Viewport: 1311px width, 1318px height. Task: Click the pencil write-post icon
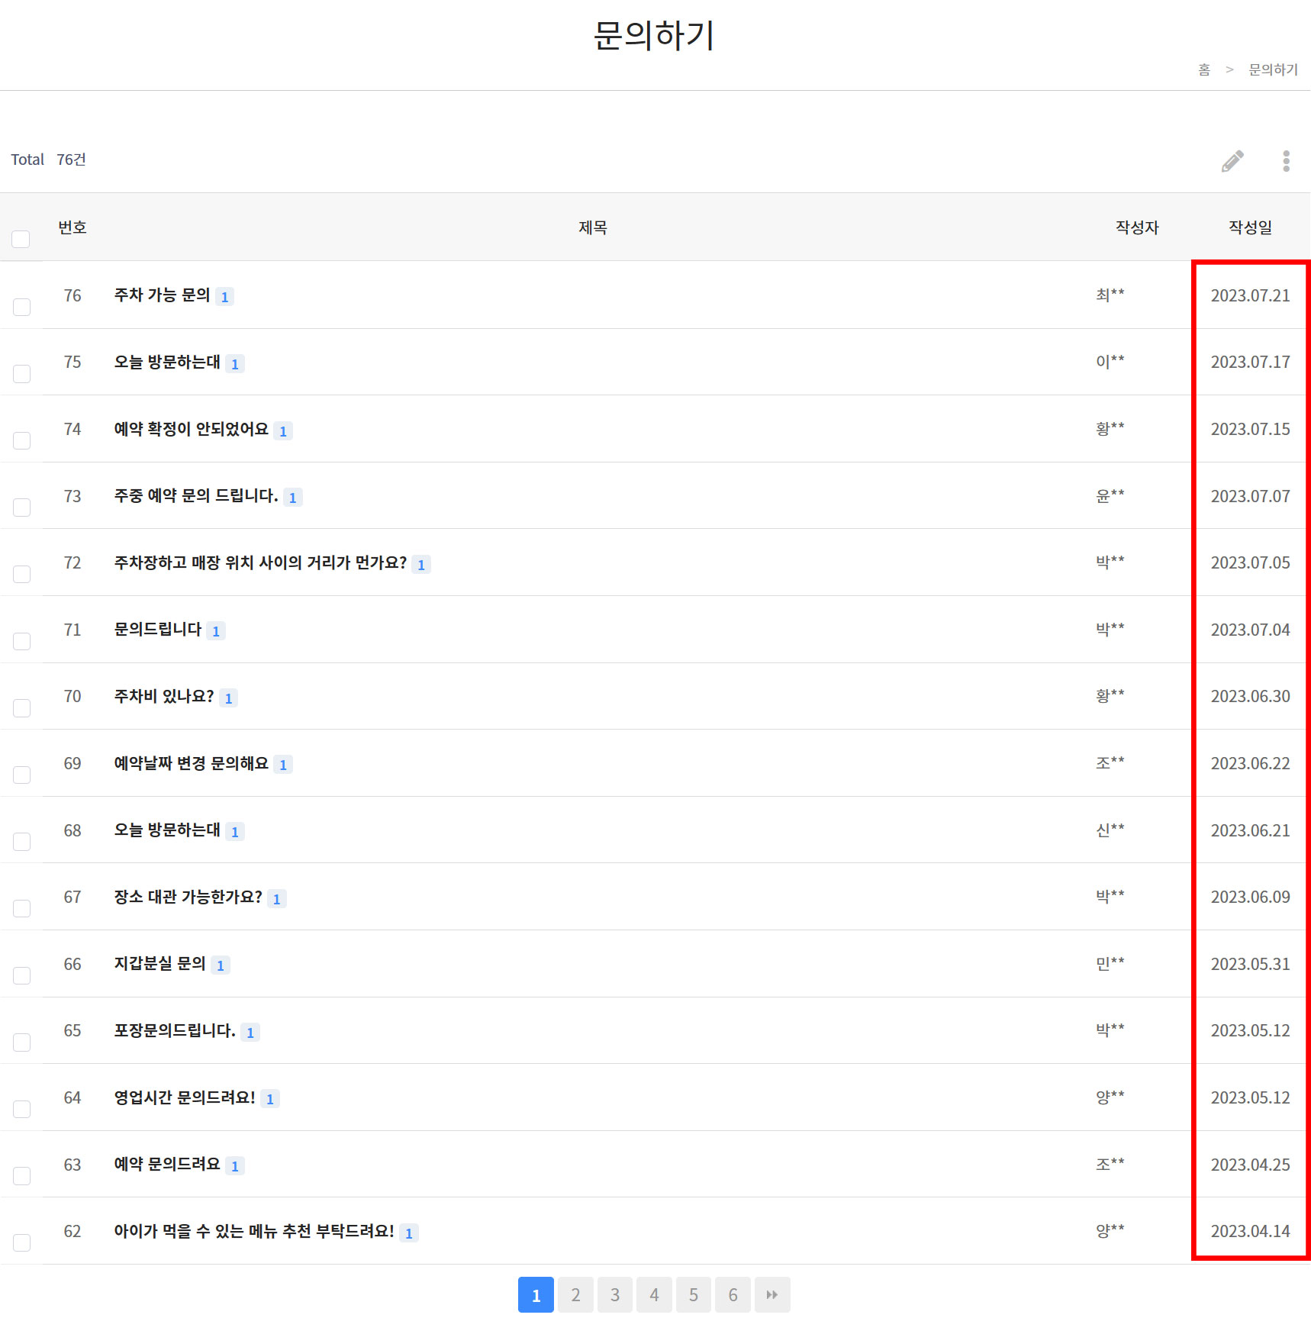click(1232, 161)
